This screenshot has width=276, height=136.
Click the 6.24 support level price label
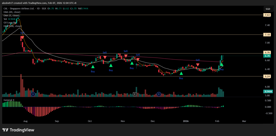(267, 76)
